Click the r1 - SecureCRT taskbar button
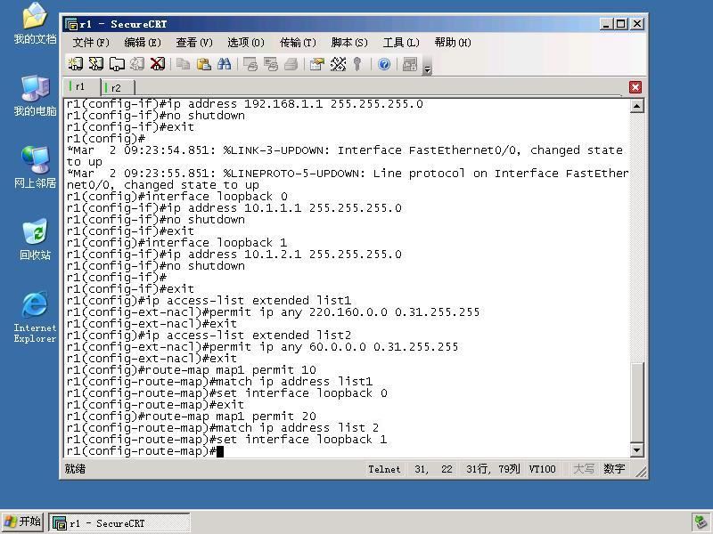This screenshot has width=713, height=534. coord(119,523)
